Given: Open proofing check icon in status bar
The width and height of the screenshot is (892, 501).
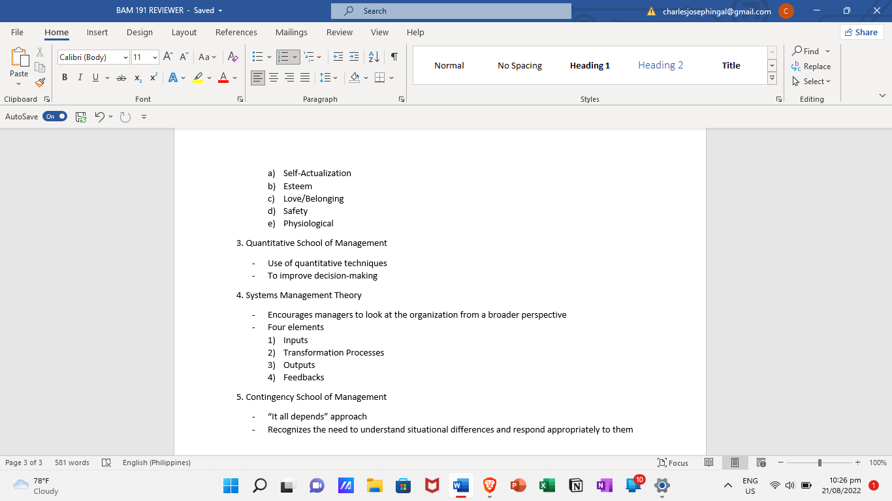Looking at the screenshot, I should pyautogui.click(x=106, y=463).
